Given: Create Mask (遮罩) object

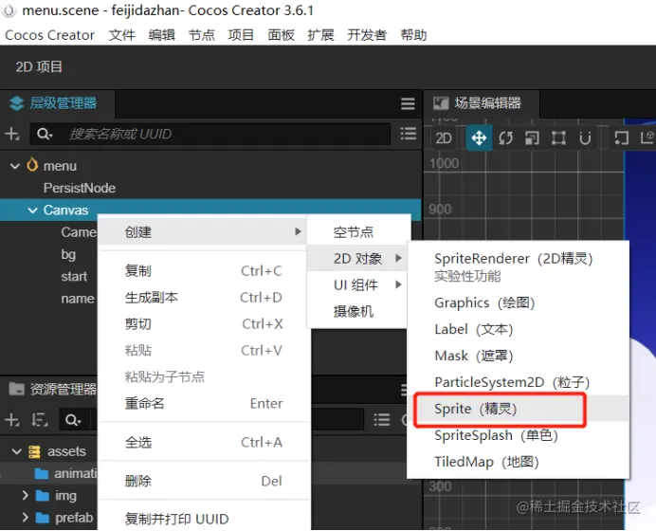Looking at the screenshot, I should [x=518, y=356].
